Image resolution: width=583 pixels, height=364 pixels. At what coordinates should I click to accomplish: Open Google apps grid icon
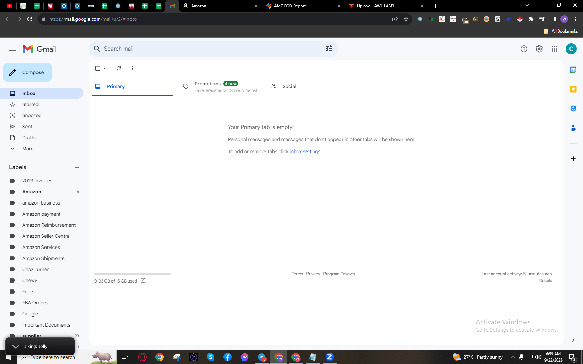[x=555, y=49]
